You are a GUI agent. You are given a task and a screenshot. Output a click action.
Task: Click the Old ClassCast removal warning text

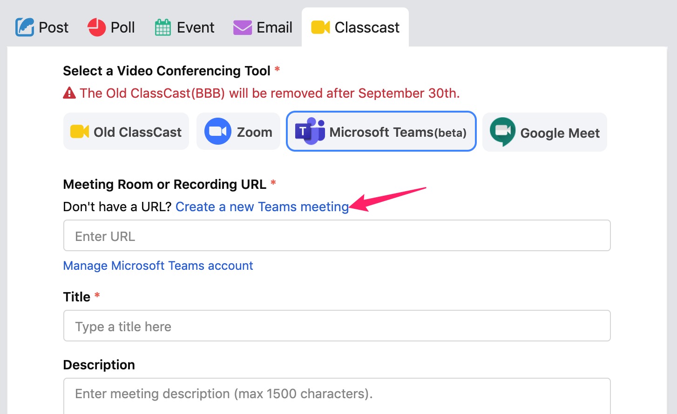(x=270, y=93)
